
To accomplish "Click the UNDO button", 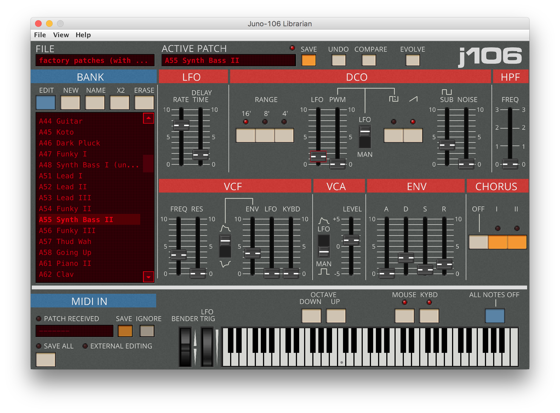I will 339,60.
